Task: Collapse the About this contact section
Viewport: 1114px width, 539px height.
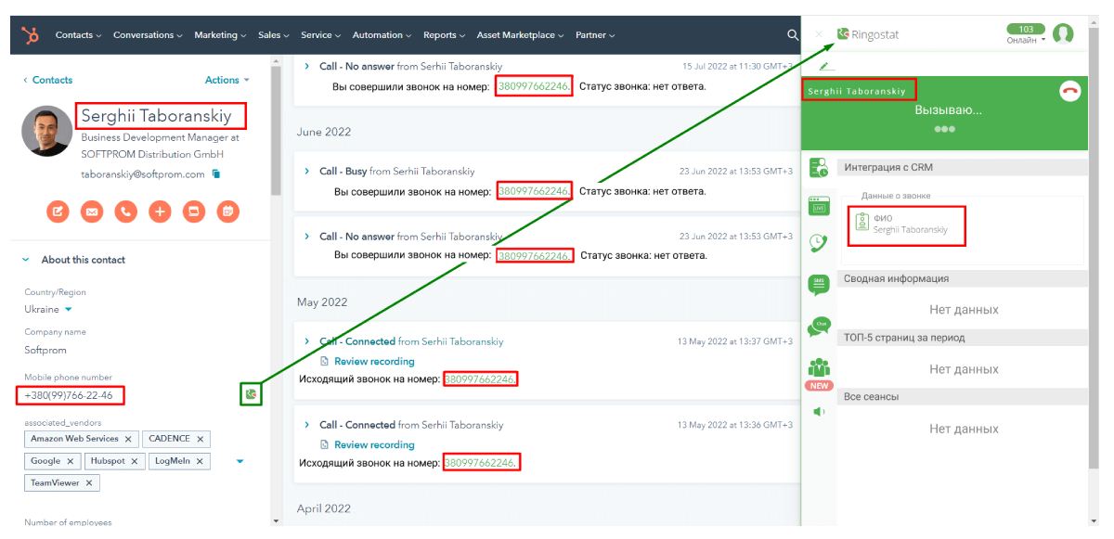Action: coord(25,260)
